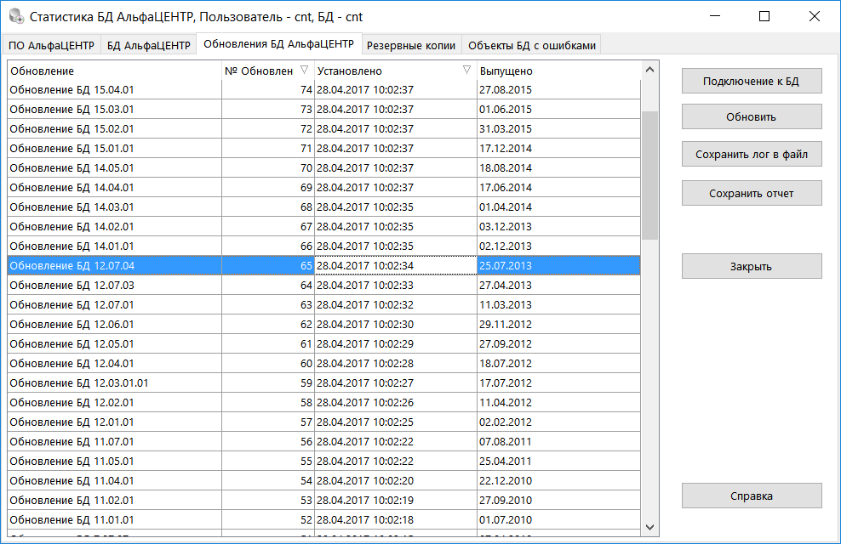Select row Обновление БД 11.07.01
841x544 pixels.
pyautogui.click(x=324, y=441)
